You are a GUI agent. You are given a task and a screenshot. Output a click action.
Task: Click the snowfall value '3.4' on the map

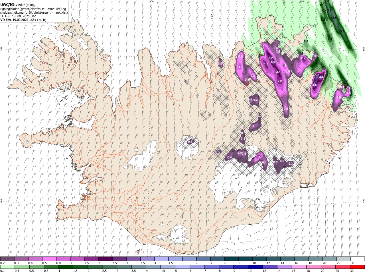(273, 62)
